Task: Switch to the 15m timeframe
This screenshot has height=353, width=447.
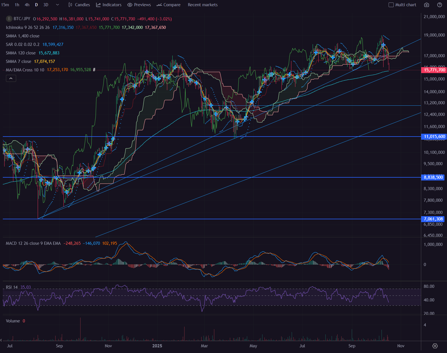Action: pos(5,5)
